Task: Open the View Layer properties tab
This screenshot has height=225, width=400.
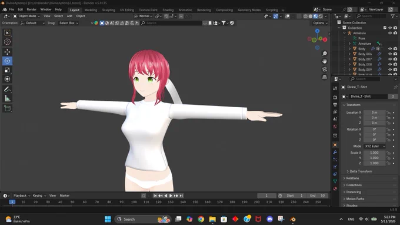Action: coord(335,112)
